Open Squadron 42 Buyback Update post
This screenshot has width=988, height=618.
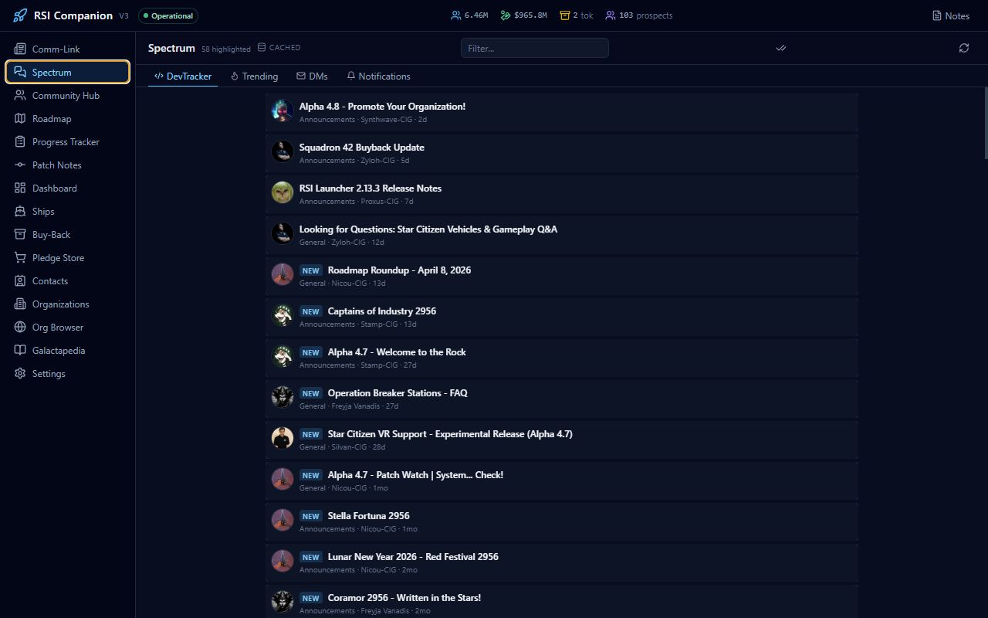tap(562, 154)
